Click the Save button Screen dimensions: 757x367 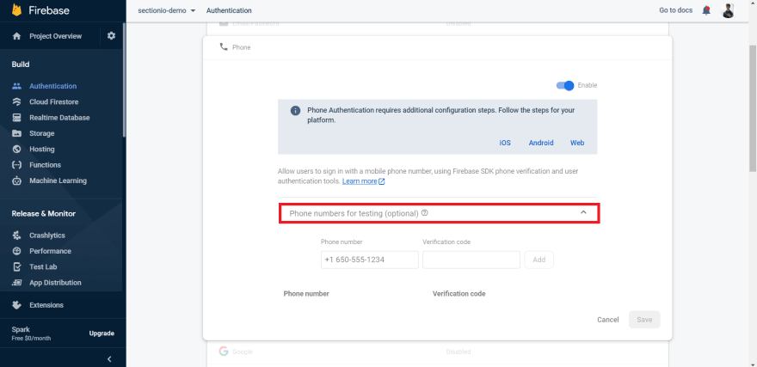(644, 320)
